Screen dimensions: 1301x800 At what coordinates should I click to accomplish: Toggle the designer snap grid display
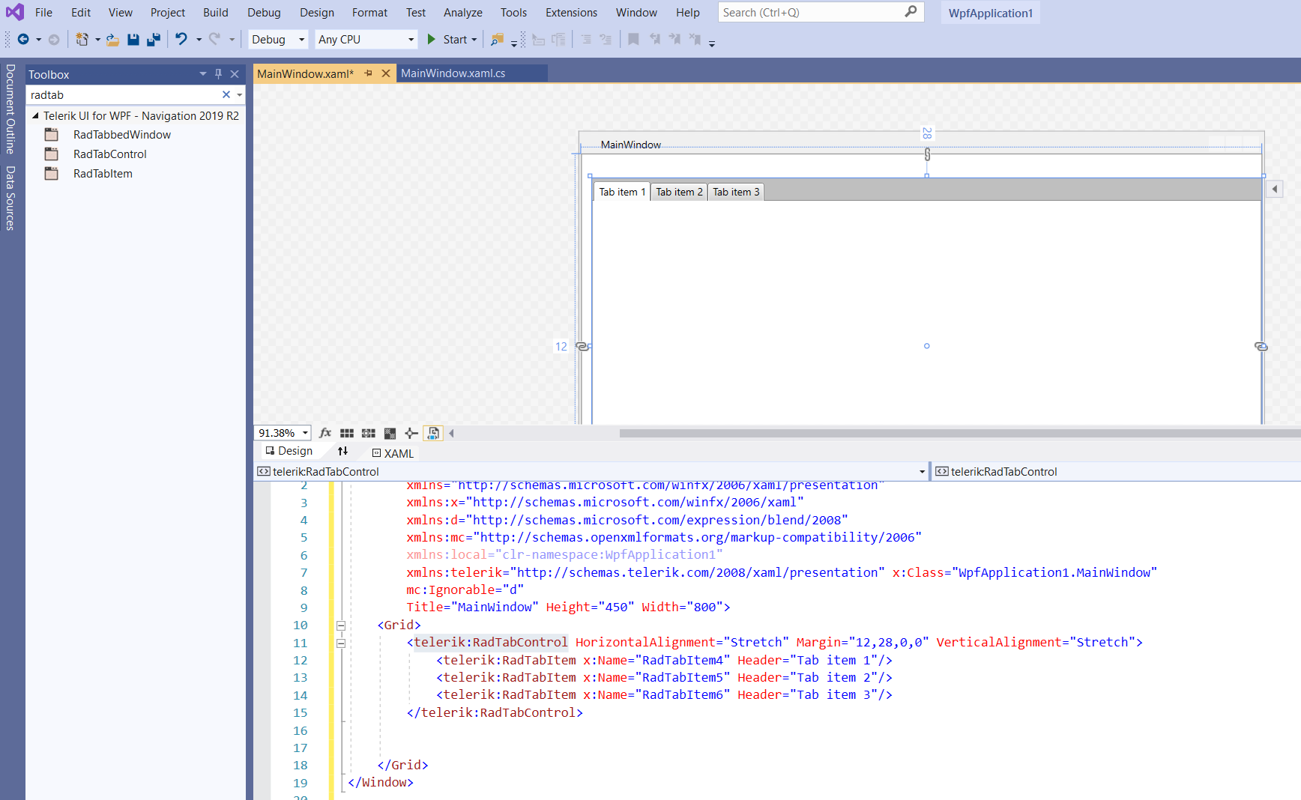click(346, 433)
